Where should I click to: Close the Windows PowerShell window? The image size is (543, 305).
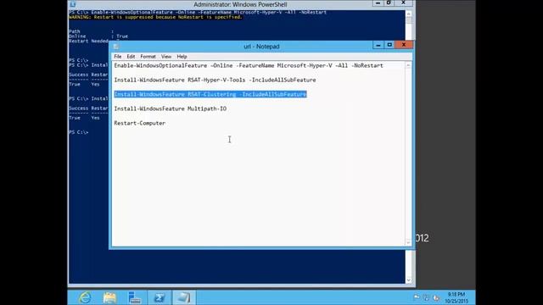403,3
